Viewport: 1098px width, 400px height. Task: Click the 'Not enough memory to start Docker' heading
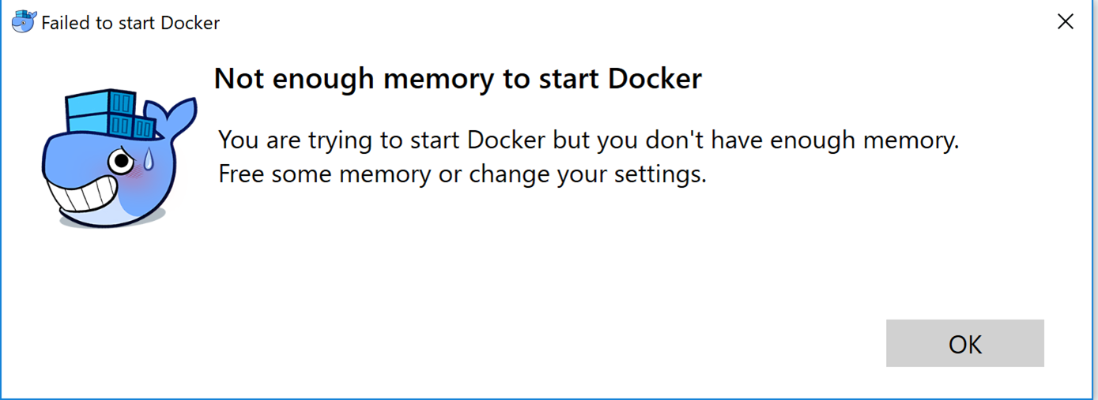[x=458, y=79]
